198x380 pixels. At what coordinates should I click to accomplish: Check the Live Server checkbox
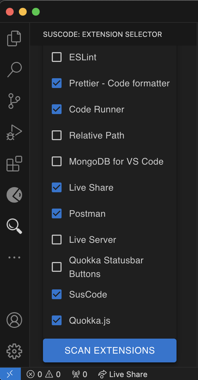pos(57,240)
